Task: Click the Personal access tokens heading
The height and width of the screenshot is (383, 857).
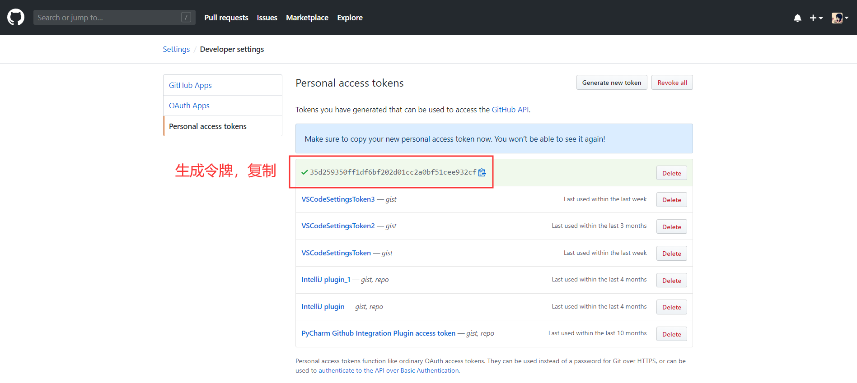Action: (x=350, y=83)
